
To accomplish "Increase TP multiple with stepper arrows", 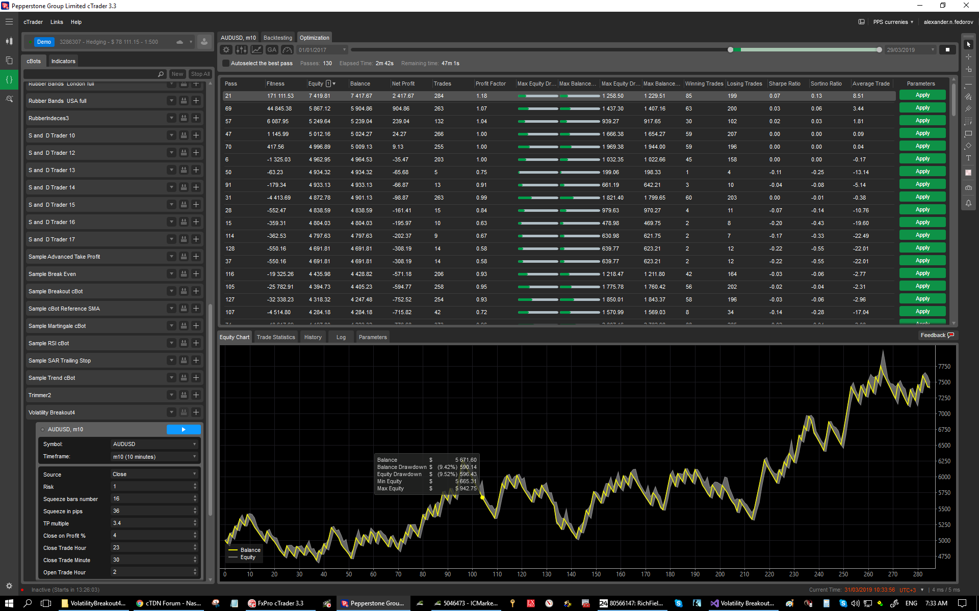I will [x=195, y=521].
